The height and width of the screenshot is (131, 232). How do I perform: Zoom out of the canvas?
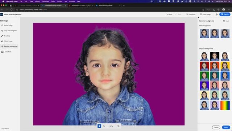[104, 126]
